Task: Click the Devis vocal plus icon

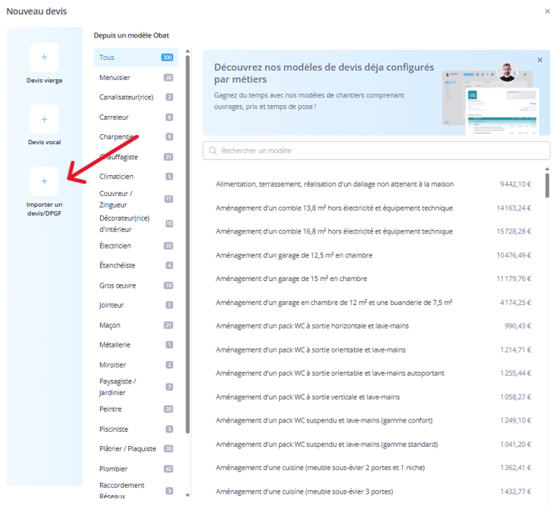Action: coord(44,119)
